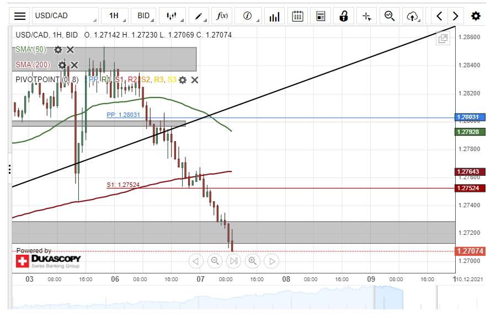Click the 08 date axis label

286,280
